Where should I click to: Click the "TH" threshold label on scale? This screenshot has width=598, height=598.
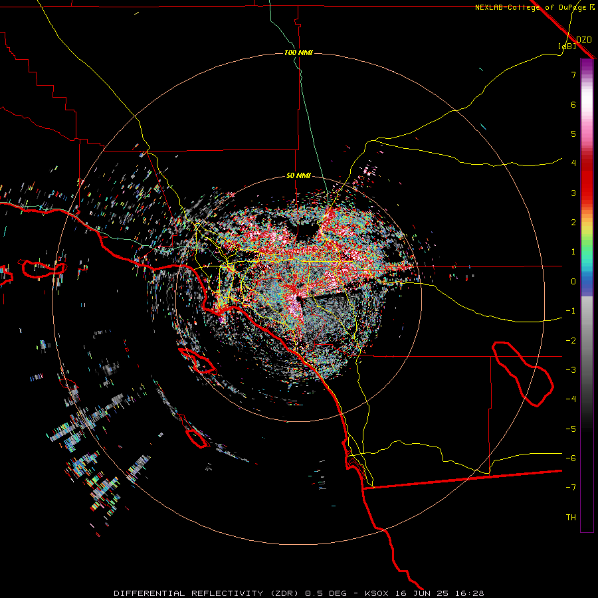[571, 518]
